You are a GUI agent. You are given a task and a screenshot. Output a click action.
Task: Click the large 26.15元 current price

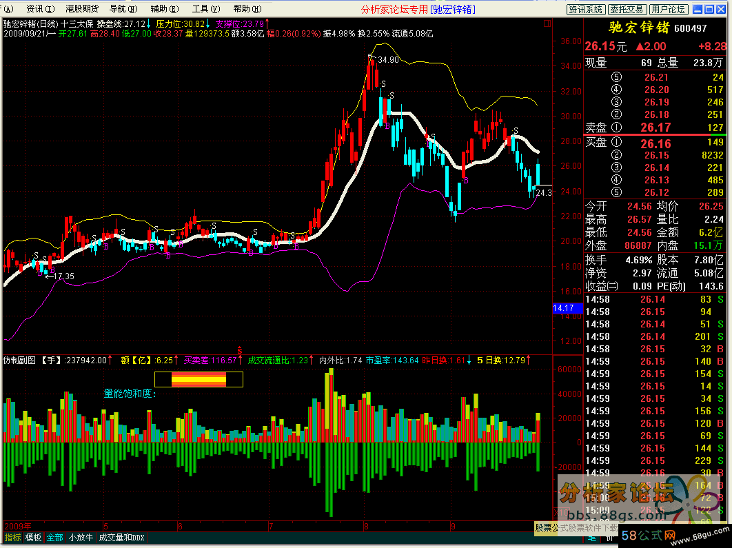(x=606, y=46)
